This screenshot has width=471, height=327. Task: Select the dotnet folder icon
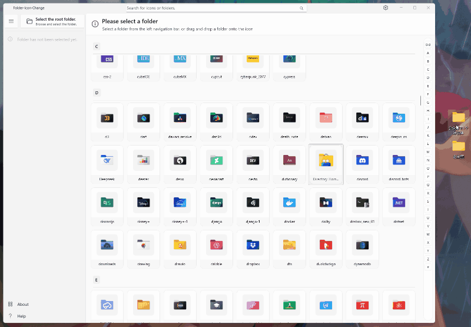click(x=399, y=207)
